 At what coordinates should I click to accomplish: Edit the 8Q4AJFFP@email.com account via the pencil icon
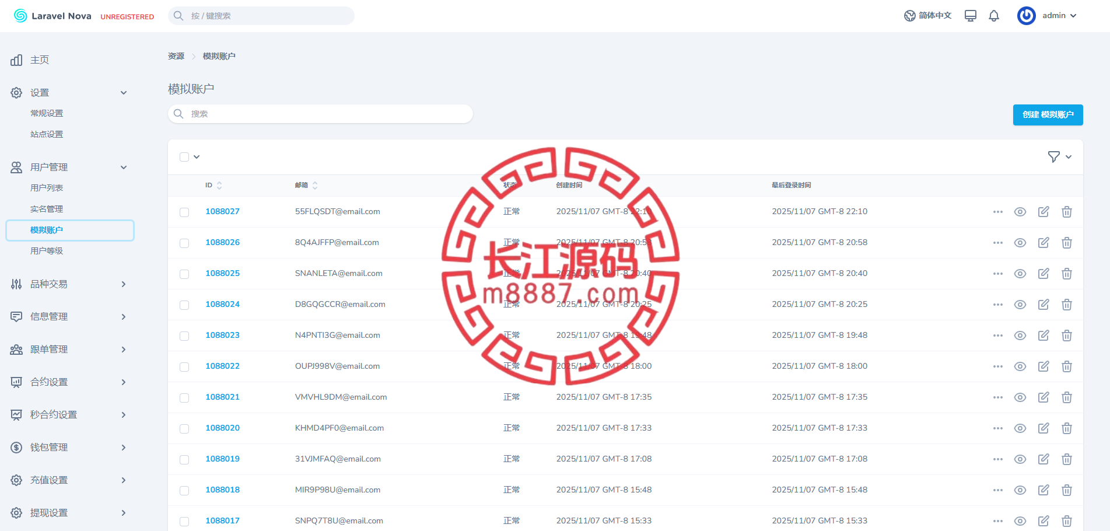1044,243
